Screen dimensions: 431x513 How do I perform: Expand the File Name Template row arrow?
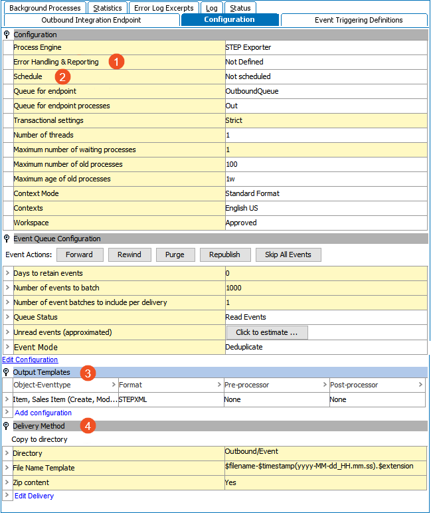click(x=7, y=468)
